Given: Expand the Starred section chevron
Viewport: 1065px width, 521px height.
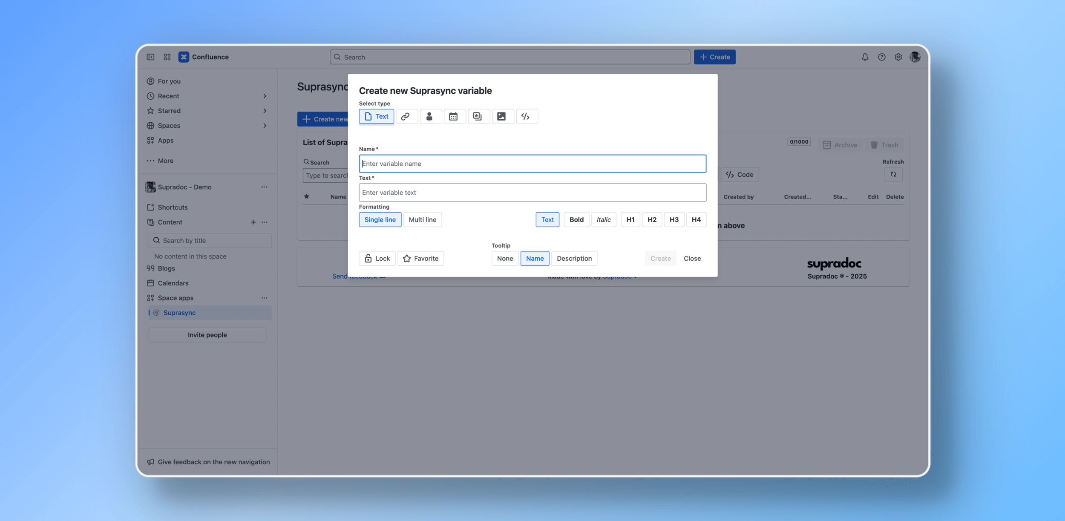Looking at the screenshot, I should pos(265,111).
